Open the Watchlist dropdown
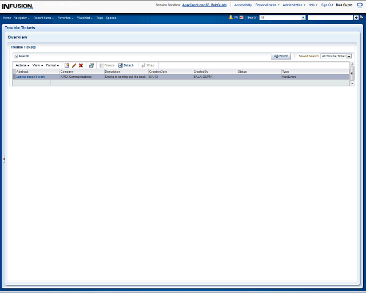This screenshot has width=366, height=293. [x=85, y=18]
